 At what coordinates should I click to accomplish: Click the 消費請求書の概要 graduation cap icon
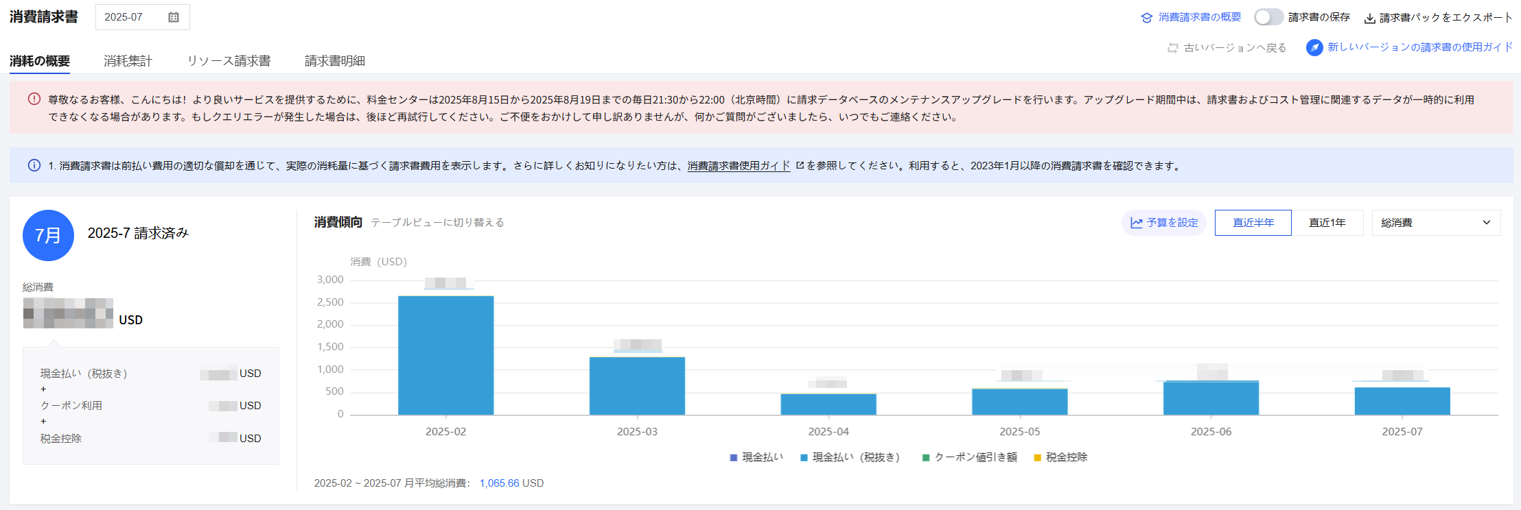click(1146, 18)
